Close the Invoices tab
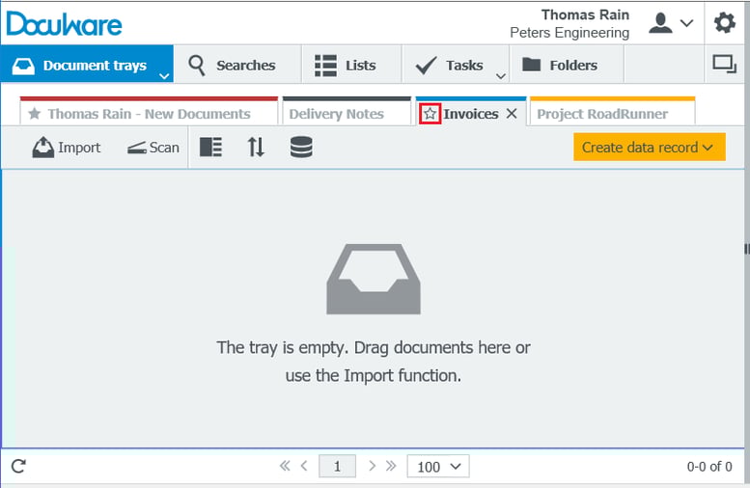The image size is (750, 488). pos(512,114)
